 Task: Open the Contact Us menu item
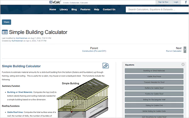point(109,9)
